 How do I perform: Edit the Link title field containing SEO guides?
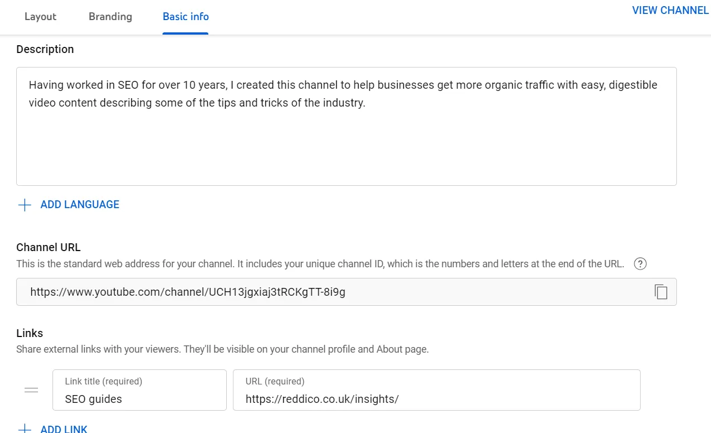[140, 390]
